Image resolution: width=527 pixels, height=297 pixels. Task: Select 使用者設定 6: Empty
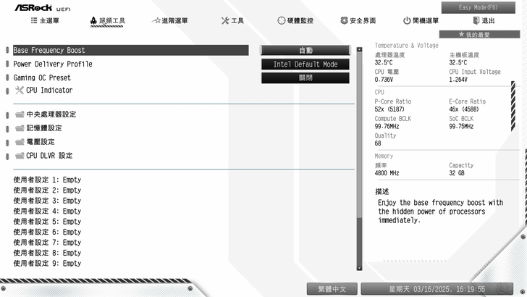(47, 232)
